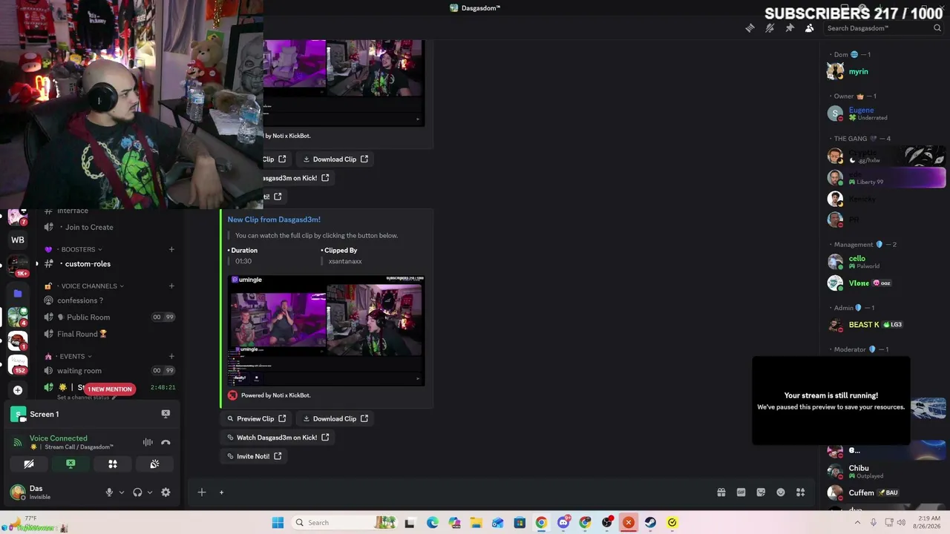Turn on the camera
950x534 pixels.
[29, 464]
